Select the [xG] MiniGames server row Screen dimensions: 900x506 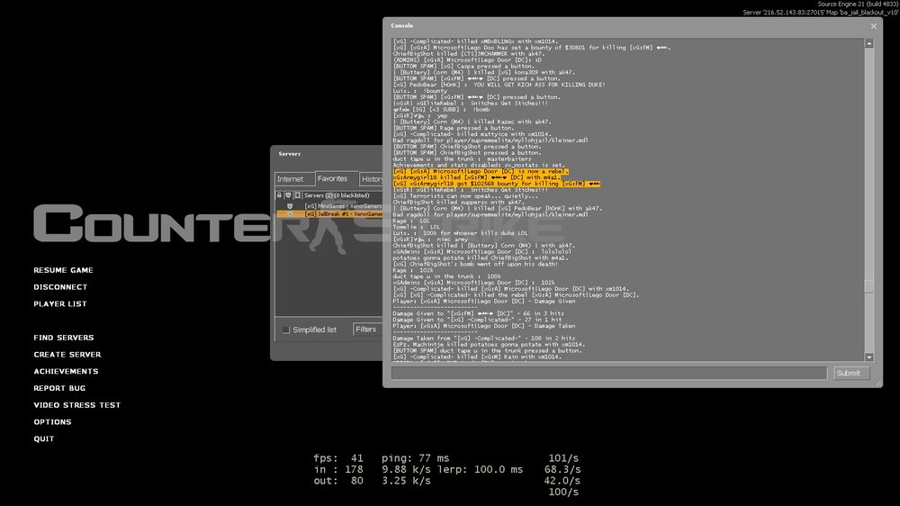329,205
